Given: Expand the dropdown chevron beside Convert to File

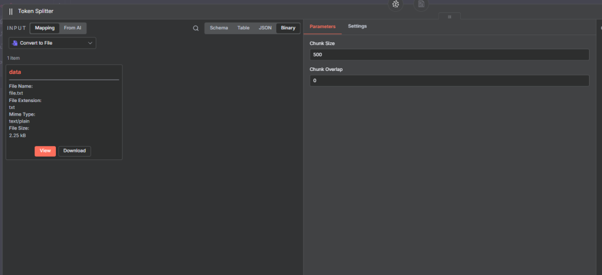Looking at the screenshot, I should coord(90,43).
